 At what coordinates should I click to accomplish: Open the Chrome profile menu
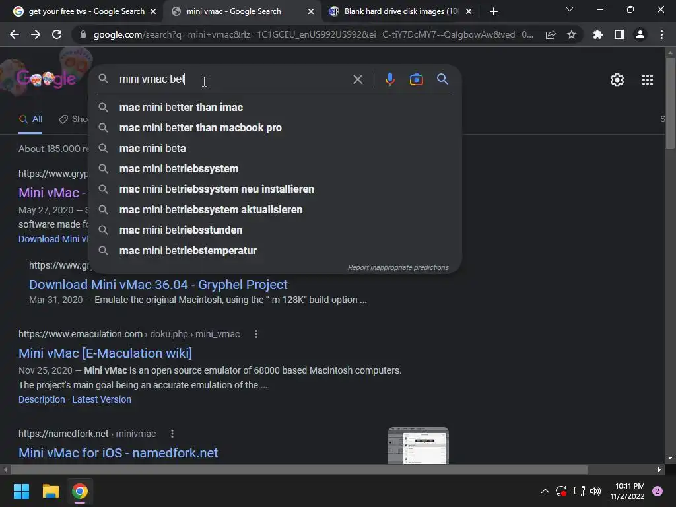pyautogui.click(x=640, y=34)
